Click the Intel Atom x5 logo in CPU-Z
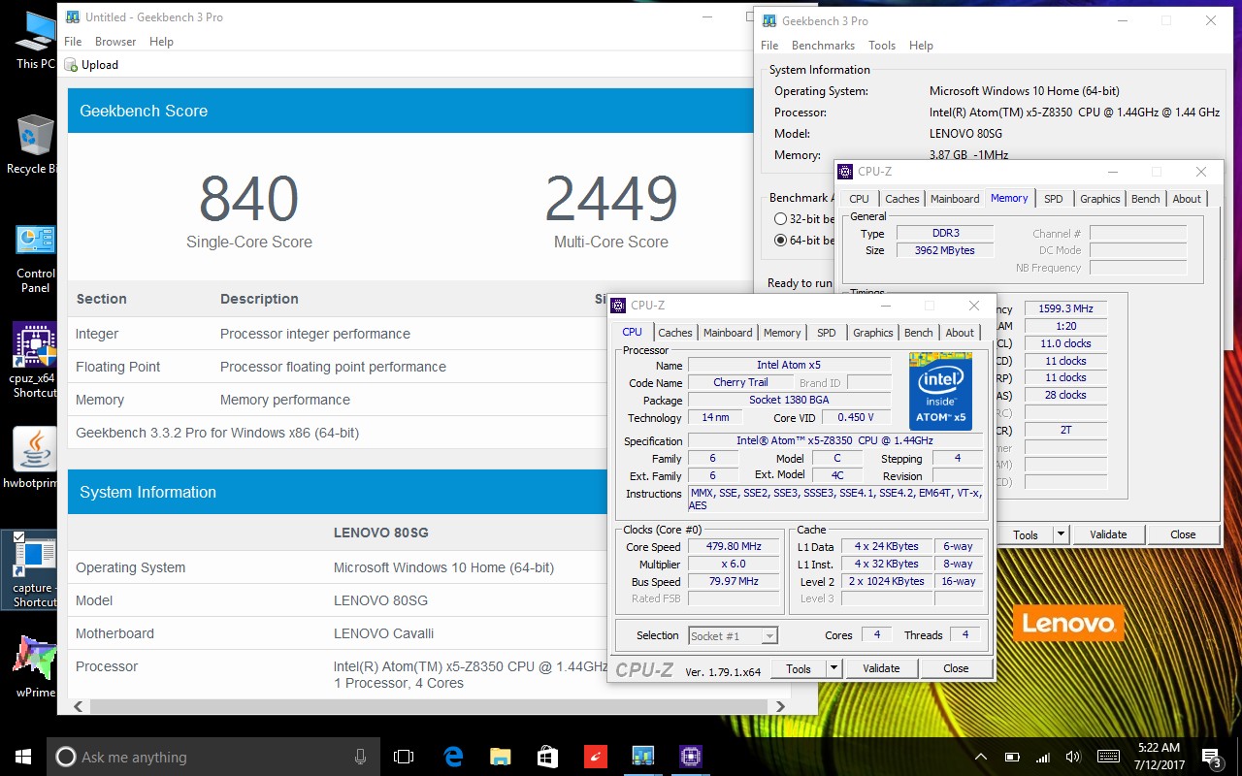Image resolution: width=1242 pixels, height=776 pixels. 940,391
